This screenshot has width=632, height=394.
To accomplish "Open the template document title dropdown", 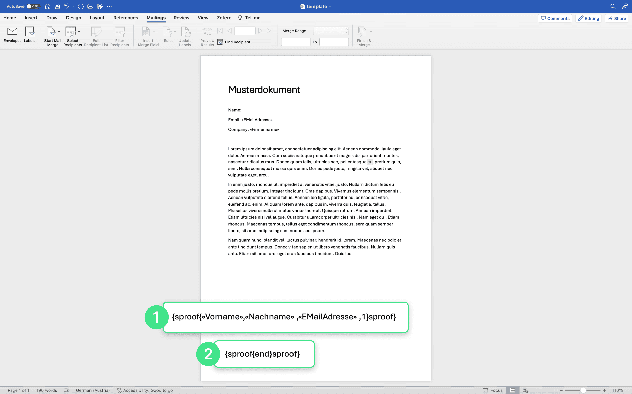I will (330, 7).
